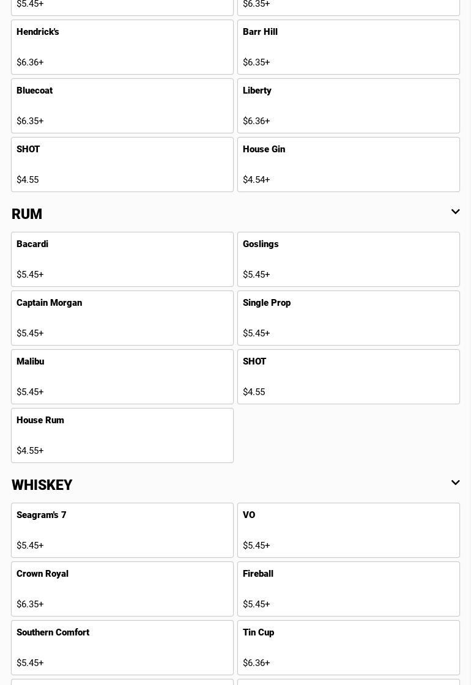471x685 pixels.
Task: Click the Bacardi rum item
Action: coord(122,259)
